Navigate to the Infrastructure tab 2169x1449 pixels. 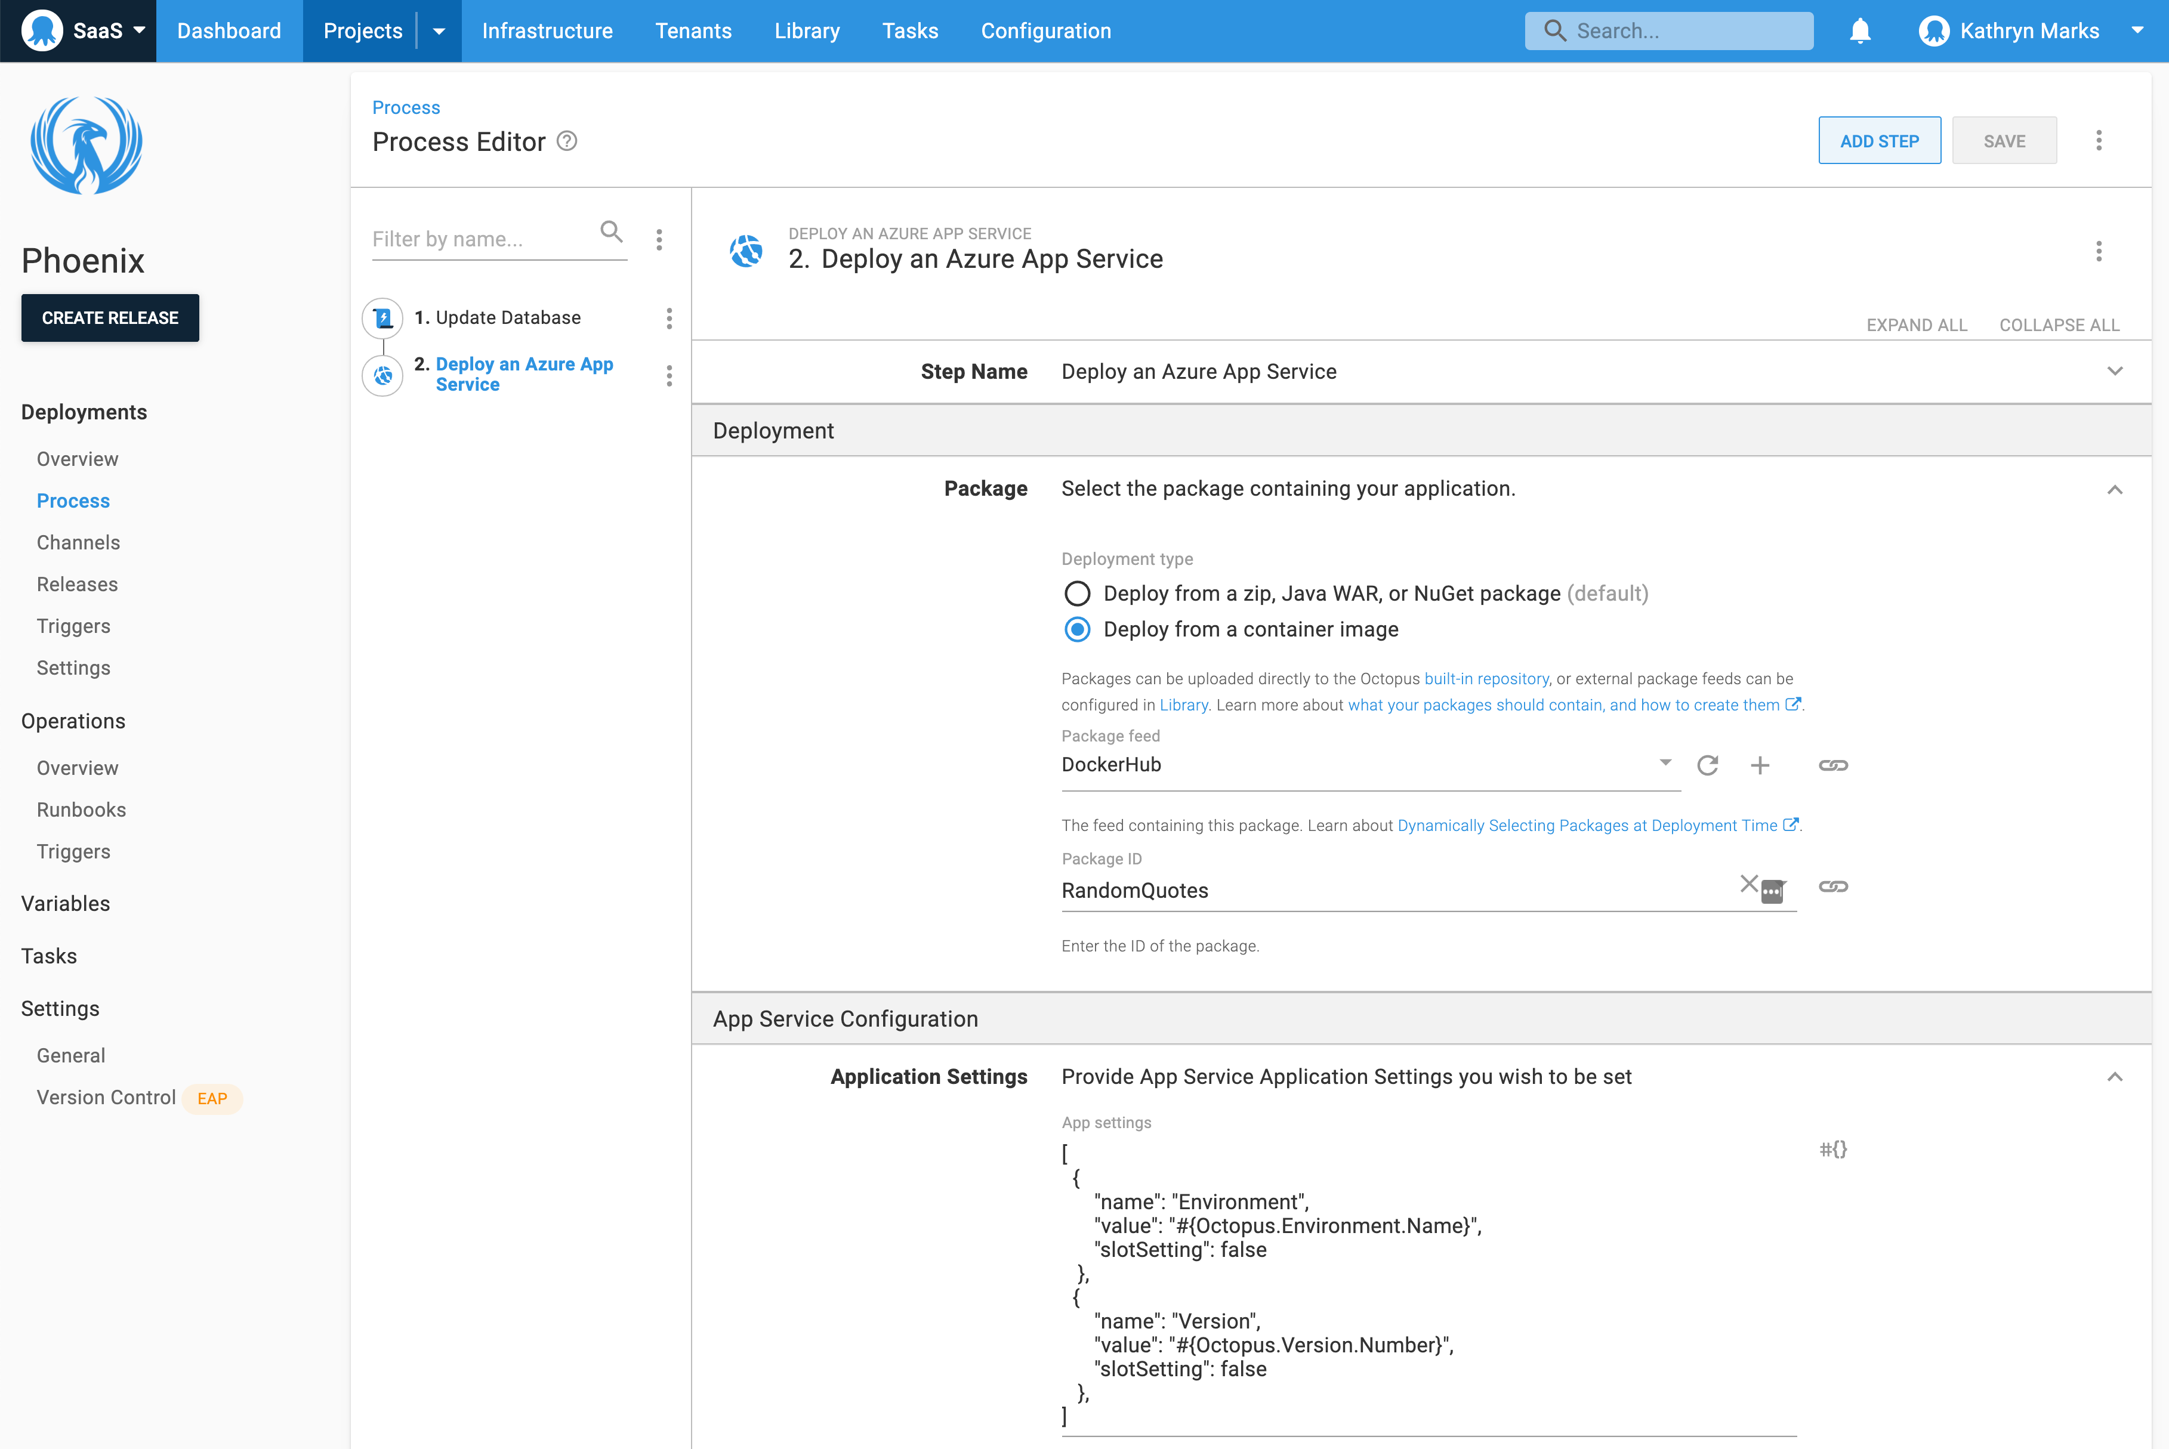tap(547, 30)
